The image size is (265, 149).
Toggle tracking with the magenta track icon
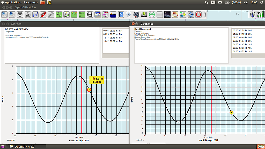(105, 14)
